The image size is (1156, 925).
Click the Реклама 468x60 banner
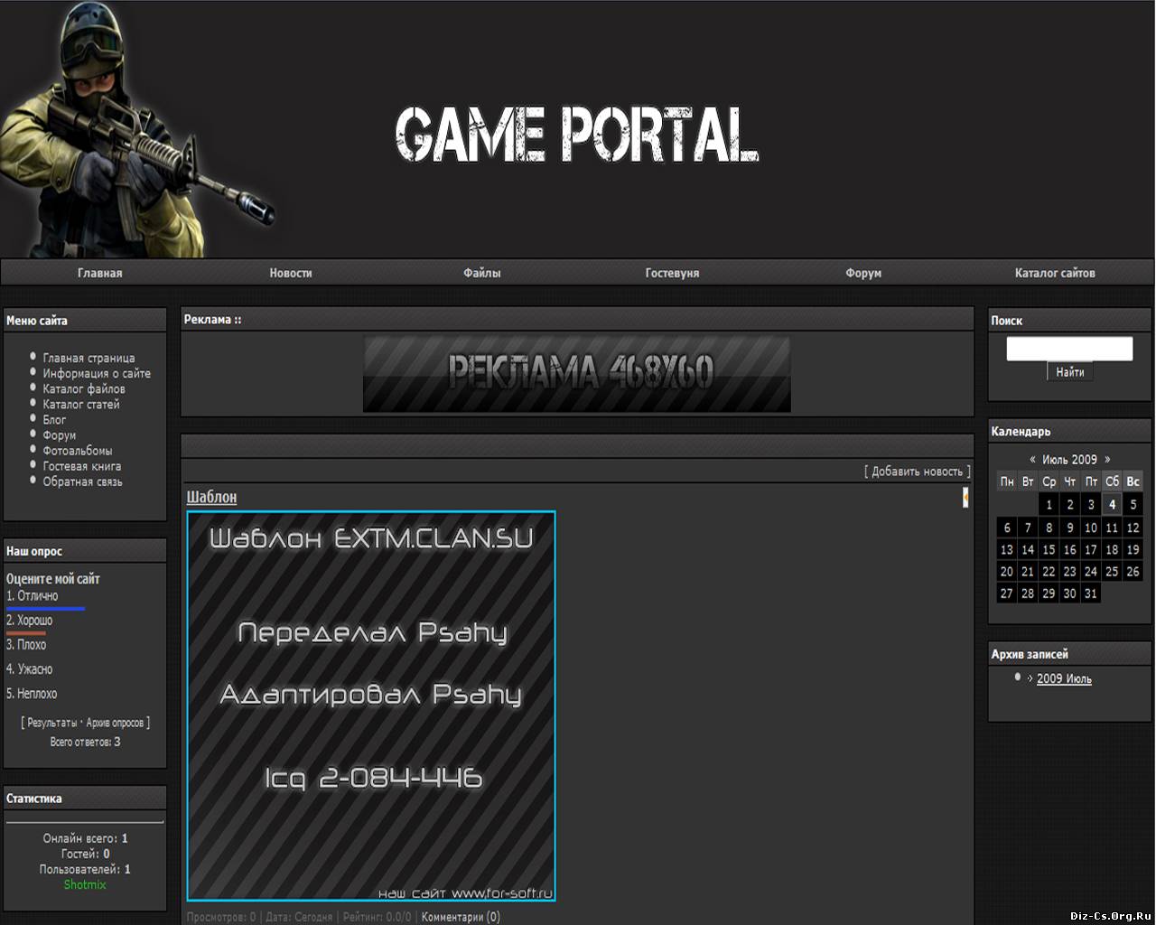pyautogui.click(x=576, y=374)
